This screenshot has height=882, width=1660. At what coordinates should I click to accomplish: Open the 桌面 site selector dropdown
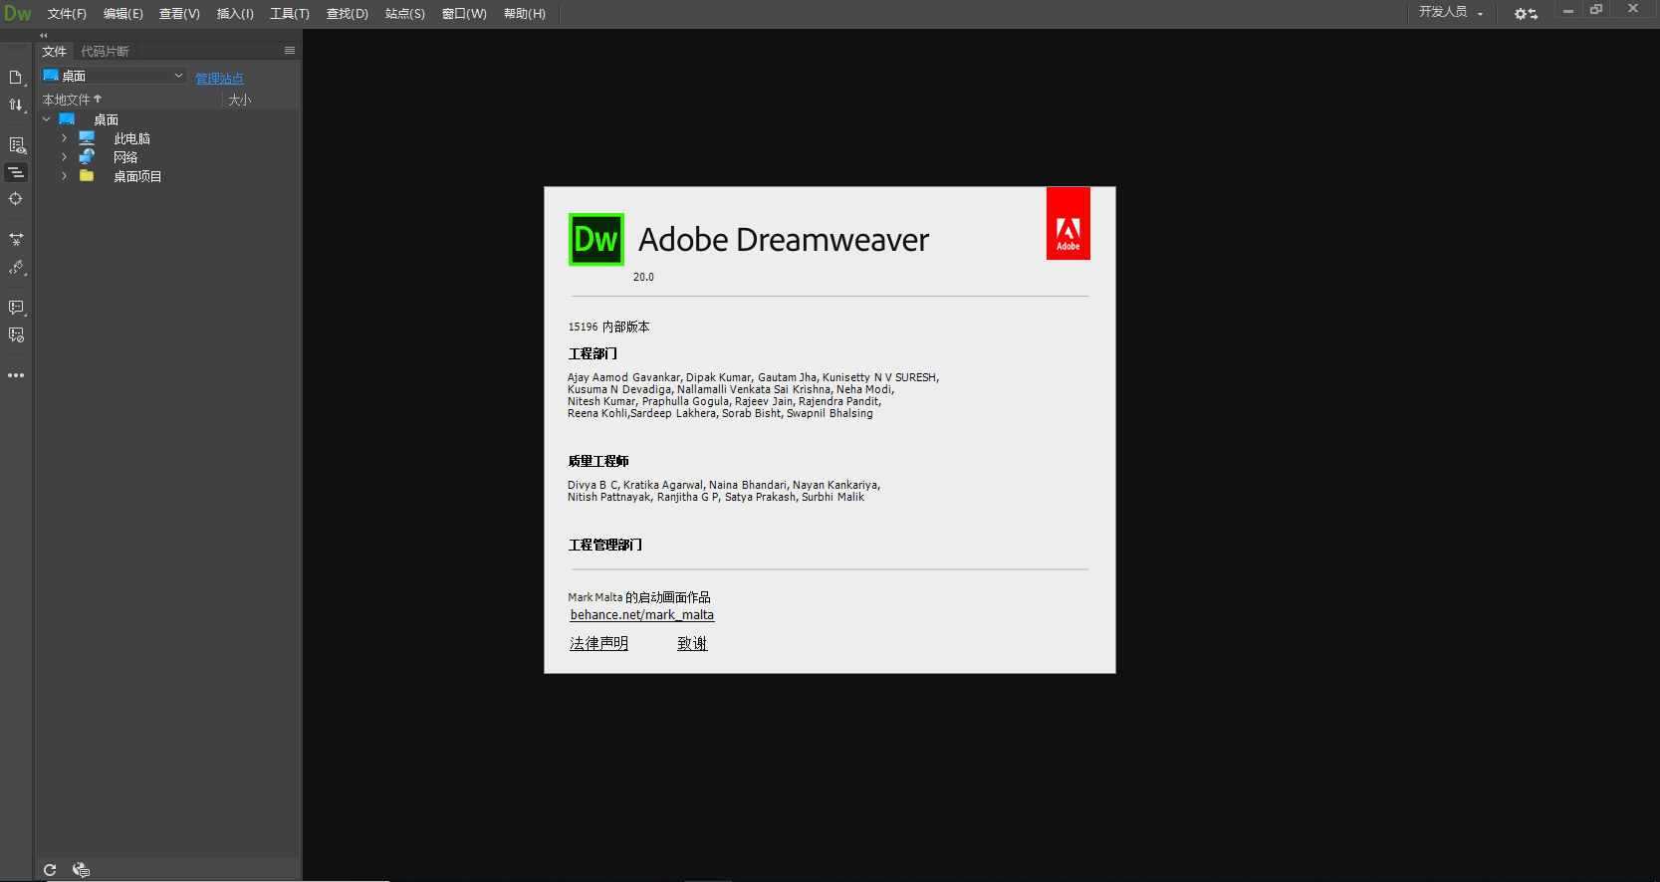click(114, 76)
